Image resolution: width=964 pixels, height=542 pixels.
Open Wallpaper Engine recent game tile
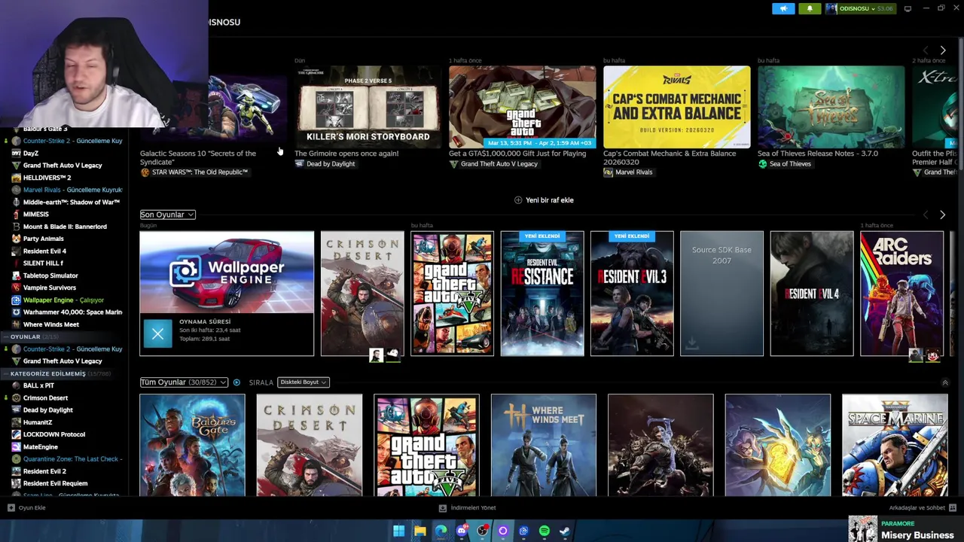click(x=227, y=273)
